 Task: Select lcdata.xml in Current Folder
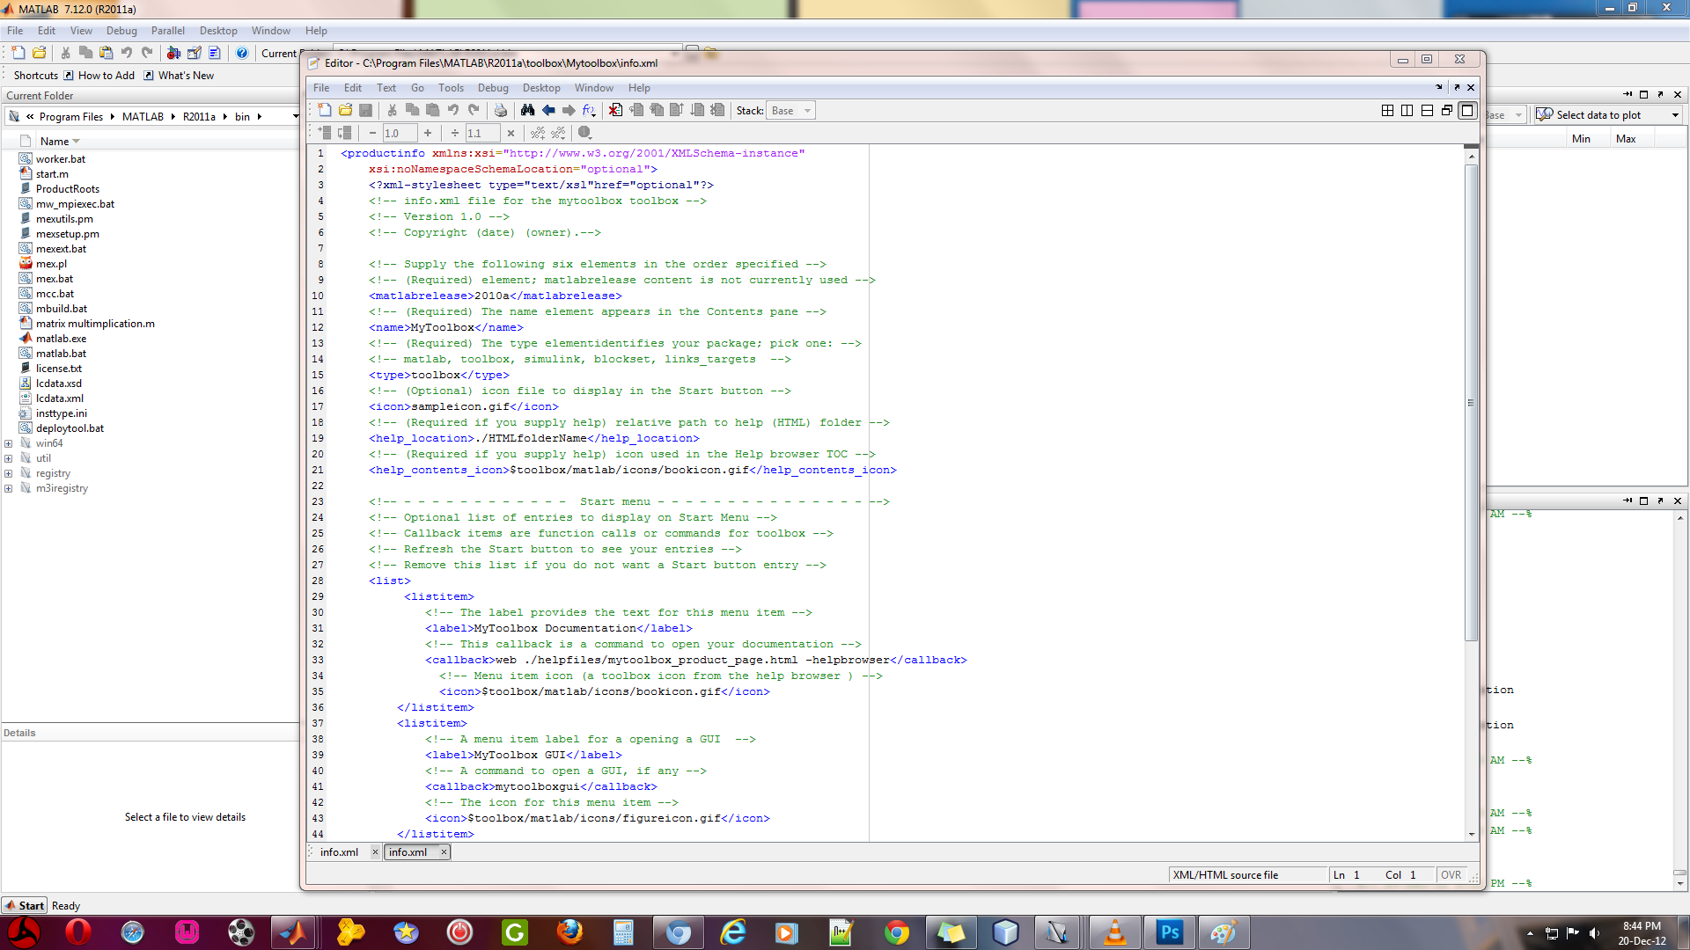60,398
